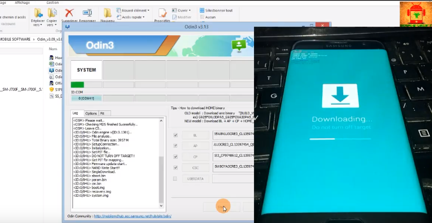The width and height of the screenshot is (432, 223).
Task: Select the 'How...' file icon in Explorer list
Action: (51, 58)
